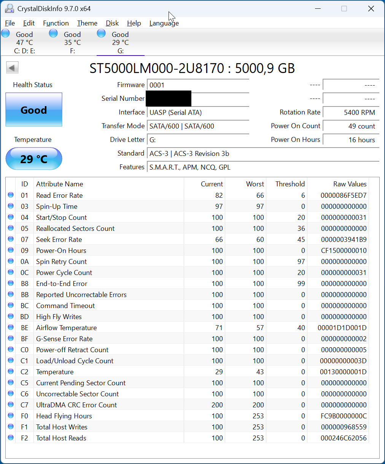Click status orb for Power-off Retract Count

coord(11,350)
